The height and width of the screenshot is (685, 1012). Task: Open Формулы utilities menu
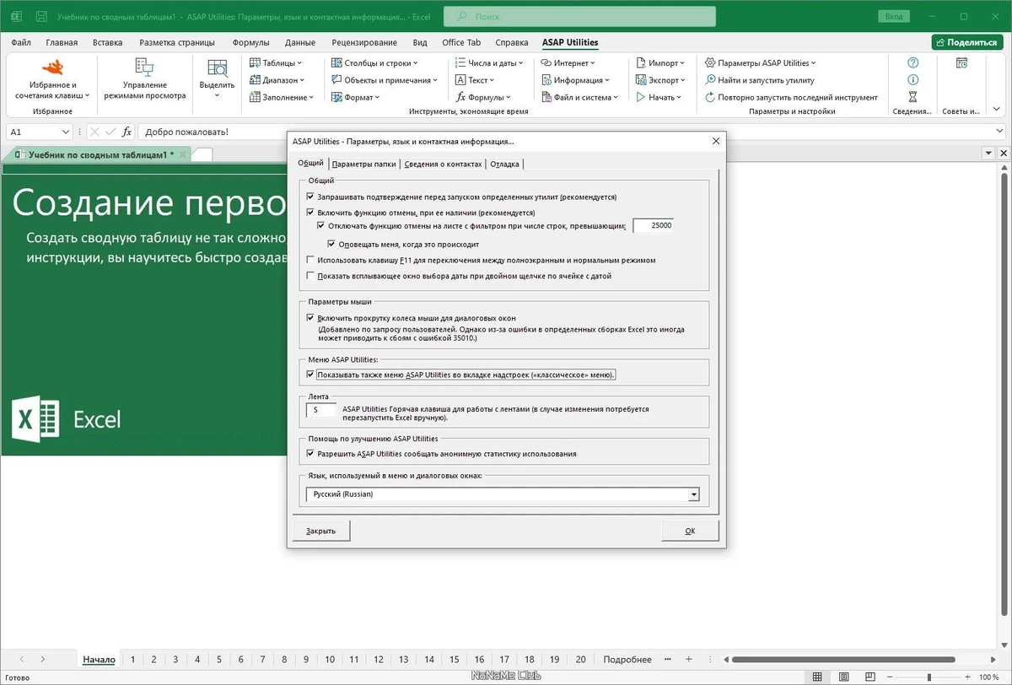coord(483,97)
